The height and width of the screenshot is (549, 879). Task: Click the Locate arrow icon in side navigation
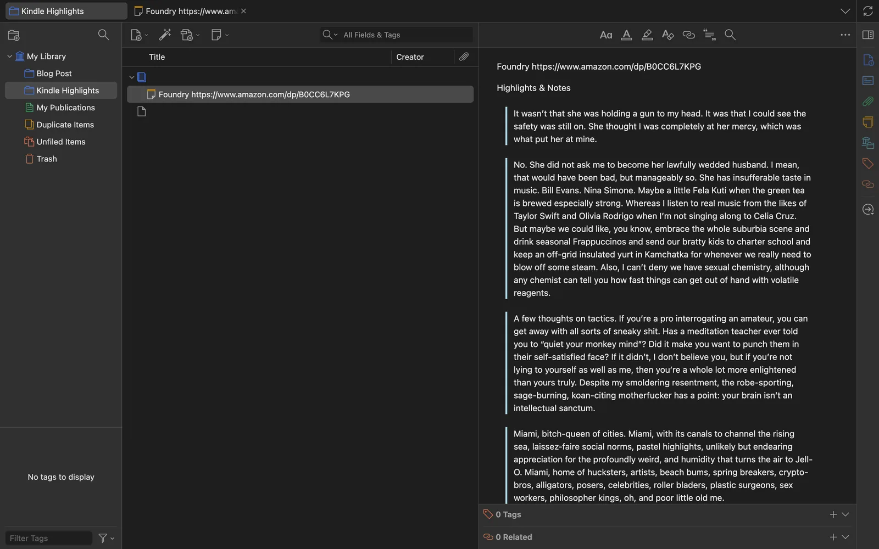point(868,209)
